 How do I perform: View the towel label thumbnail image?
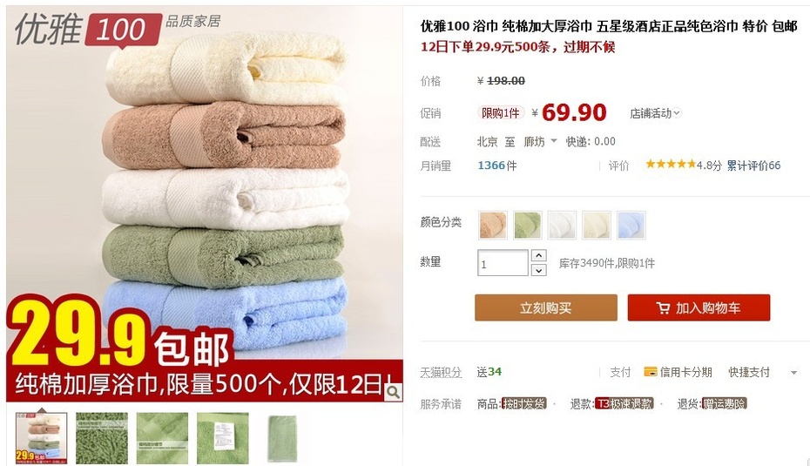pyautogui.click(x=223, y=438)
